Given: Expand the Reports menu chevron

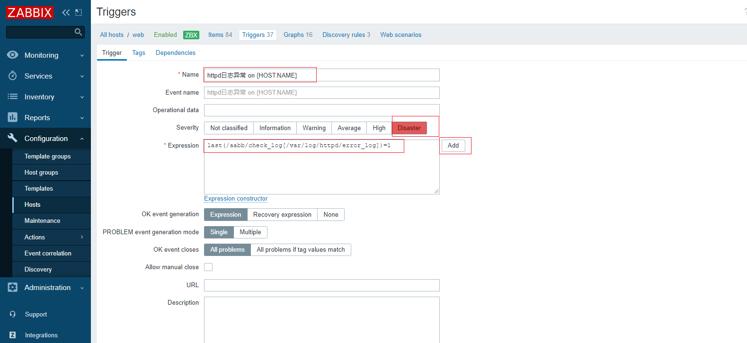Looking at the screenshot, I should tap(82, 118).
